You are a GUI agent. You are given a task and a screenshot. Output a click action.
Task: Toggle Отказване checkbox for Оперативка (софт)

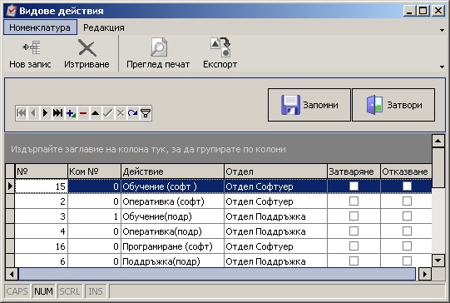407,201
